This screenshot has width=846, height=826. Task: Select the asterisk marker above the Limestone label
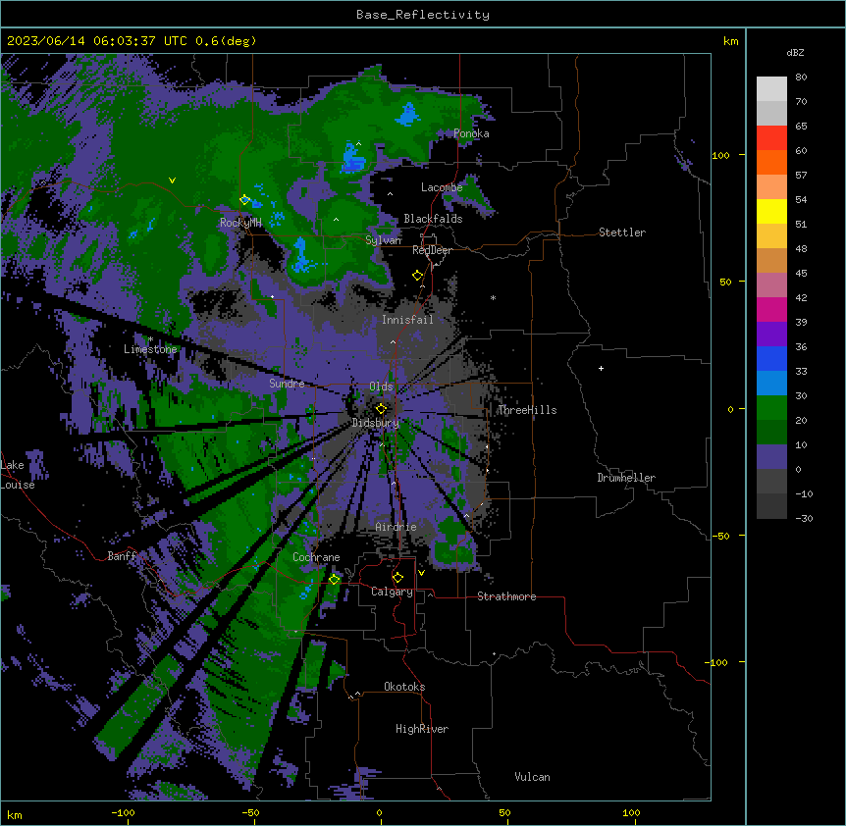tap(151, 339)
